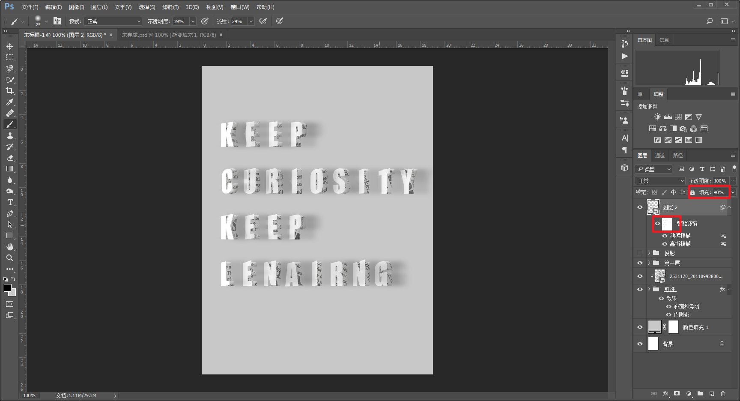Click the foreground color swatch
The image size is (740, 401).
click(x=8, y=288)
